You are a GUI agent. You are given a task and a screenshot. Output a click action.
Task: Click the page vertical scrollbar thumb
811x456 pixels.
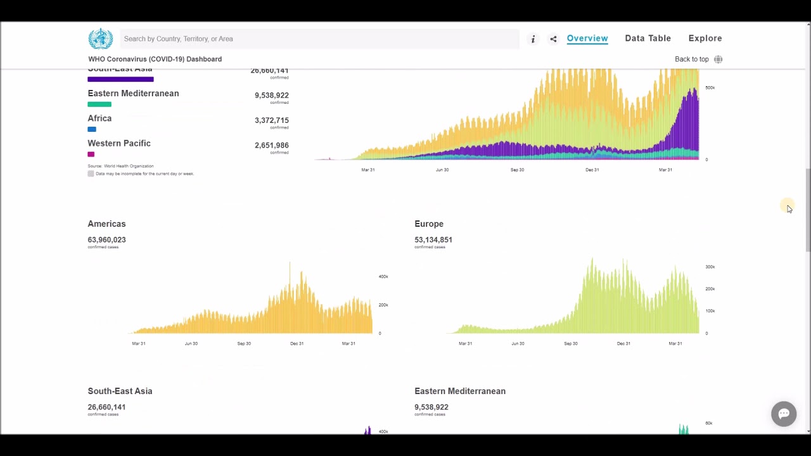(x=807, y=210)
